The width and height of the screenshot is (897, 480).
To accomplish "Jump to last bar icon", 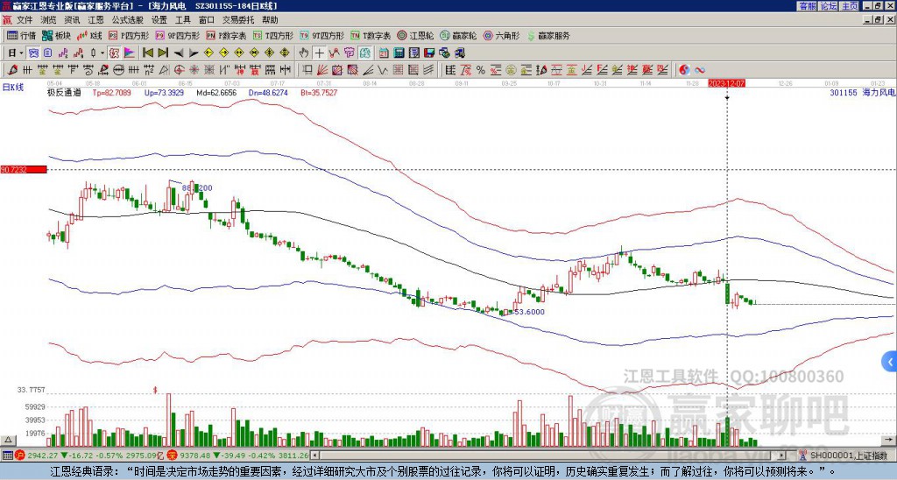I will click(163, 53).
